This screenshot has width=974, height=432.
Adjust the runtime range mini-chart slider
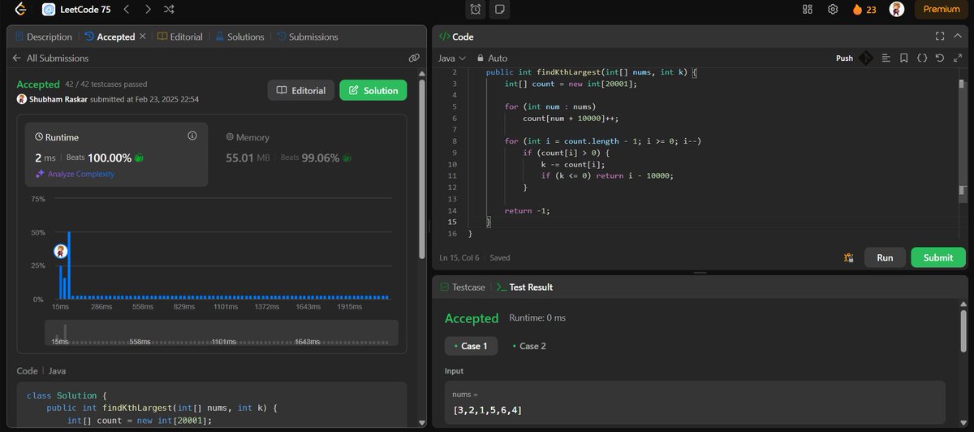[x=221, y=332]
